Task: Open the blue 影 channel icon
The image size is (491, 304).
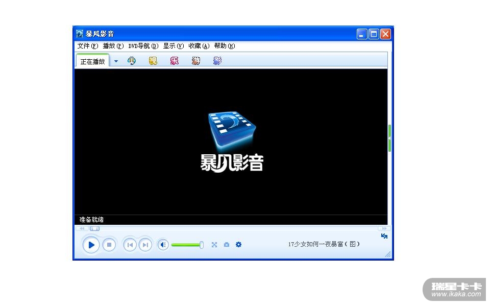Action: click(x=217, y=61)
